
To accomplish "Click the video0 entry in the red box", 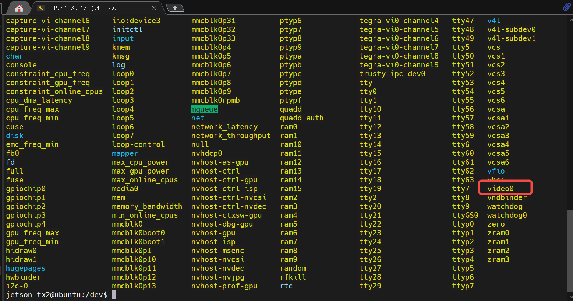I will point(500,189).
